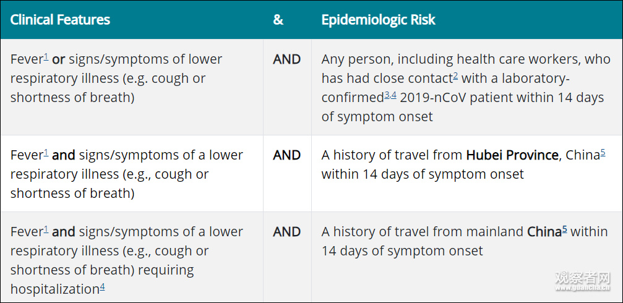Image resolution: width=623 pixels, height=303 pixels.
Task: Open footnote 4 after "hospitalization"
Action: coord(102,286)
